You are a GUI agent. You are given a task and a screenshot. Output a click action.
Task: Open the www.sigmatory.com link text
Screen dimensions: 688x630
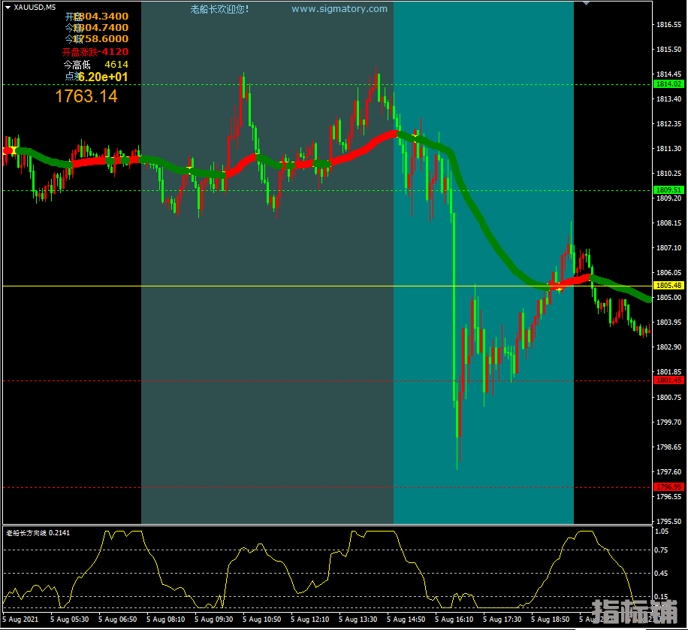pyautogui.click(x=339, y=9)
